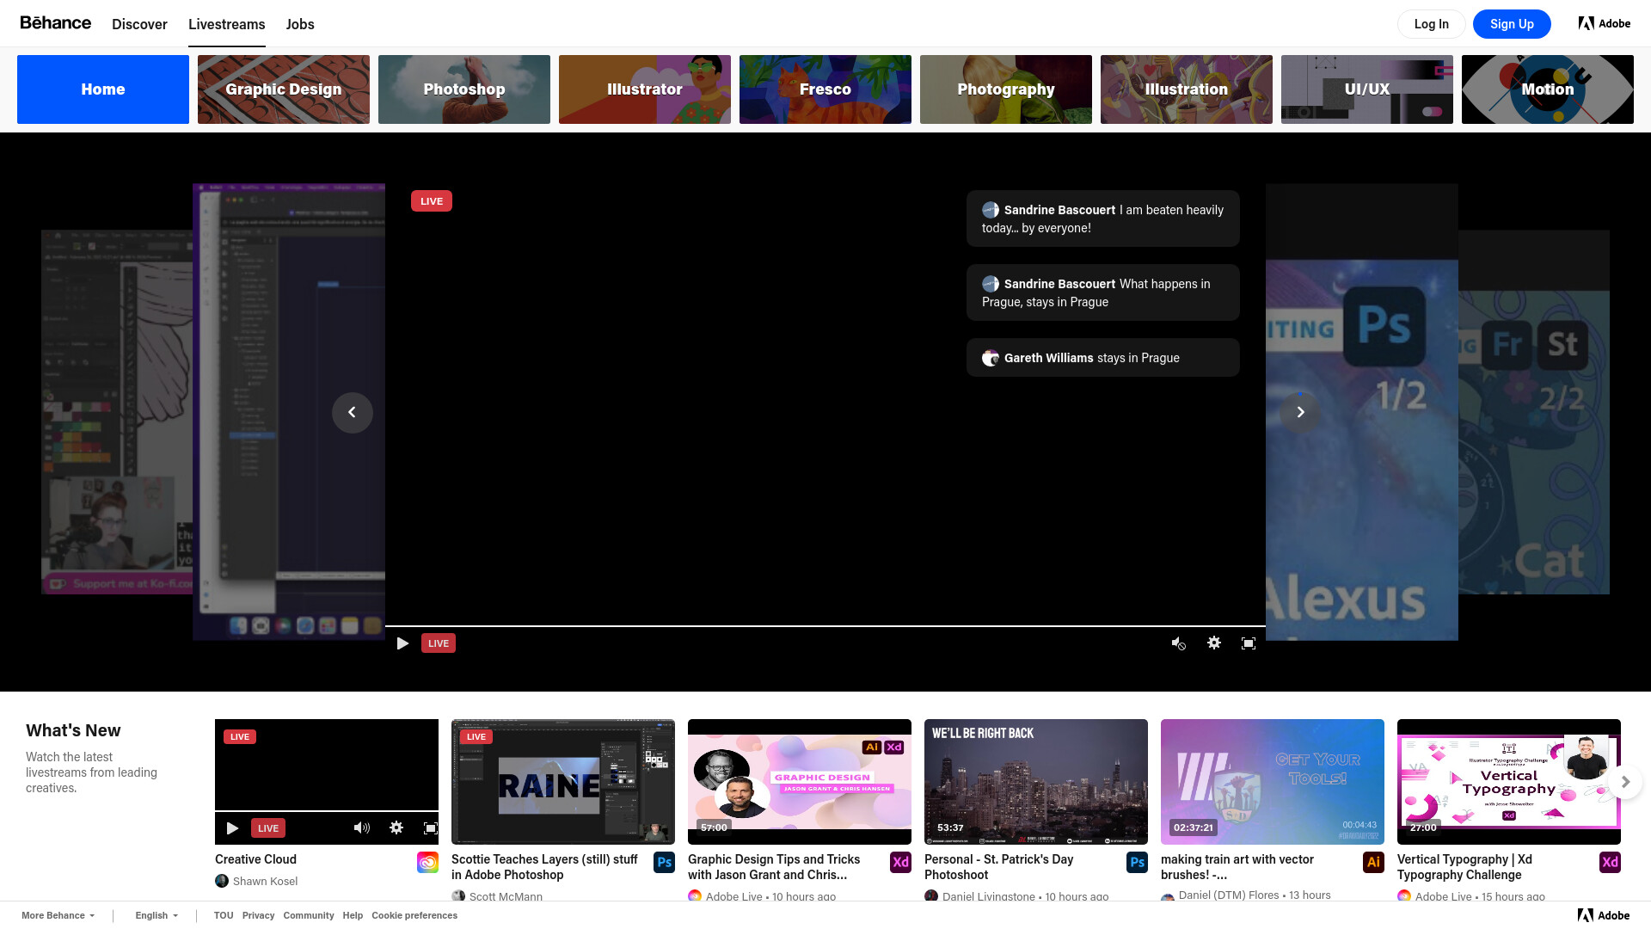Viewport: 1651px width, 929px height.
Task: Open Creative Cloud mini player settings
Action: pos(396,827)
